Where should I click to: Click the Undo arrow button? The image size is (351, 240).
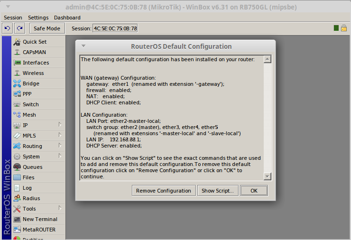(x=7, y=28)
